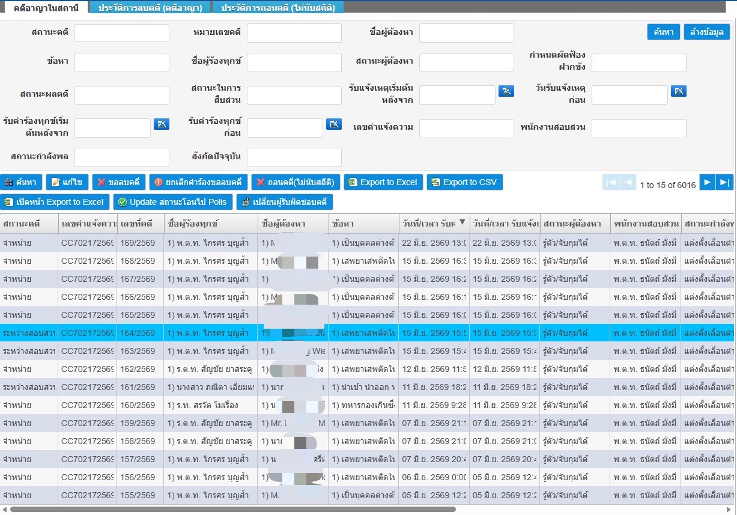Image resolution: width=737 pixels, height=515 pixels.
Task: Sort by พนักงานสอบสวน column header
Action: [646, 224]
